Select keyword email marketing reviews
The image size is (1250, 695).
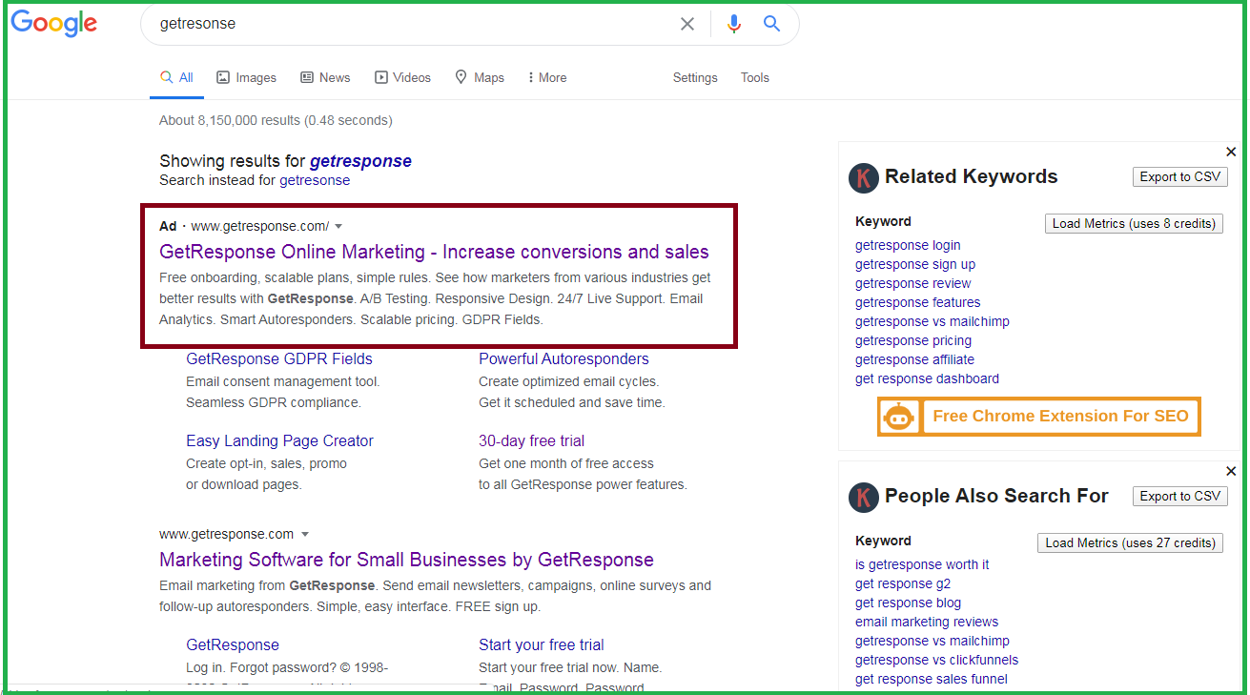click(927, 623)
